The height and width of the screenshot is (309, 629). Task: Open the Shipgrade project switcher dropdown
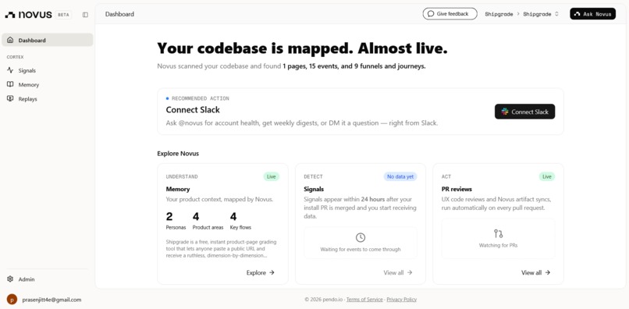(541, 14)
